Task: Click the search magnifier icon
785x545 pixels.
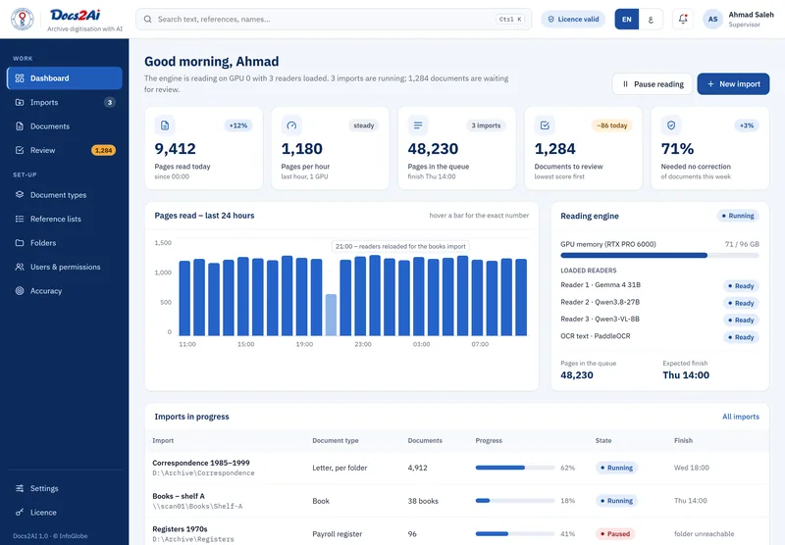Action: [148, 19]
